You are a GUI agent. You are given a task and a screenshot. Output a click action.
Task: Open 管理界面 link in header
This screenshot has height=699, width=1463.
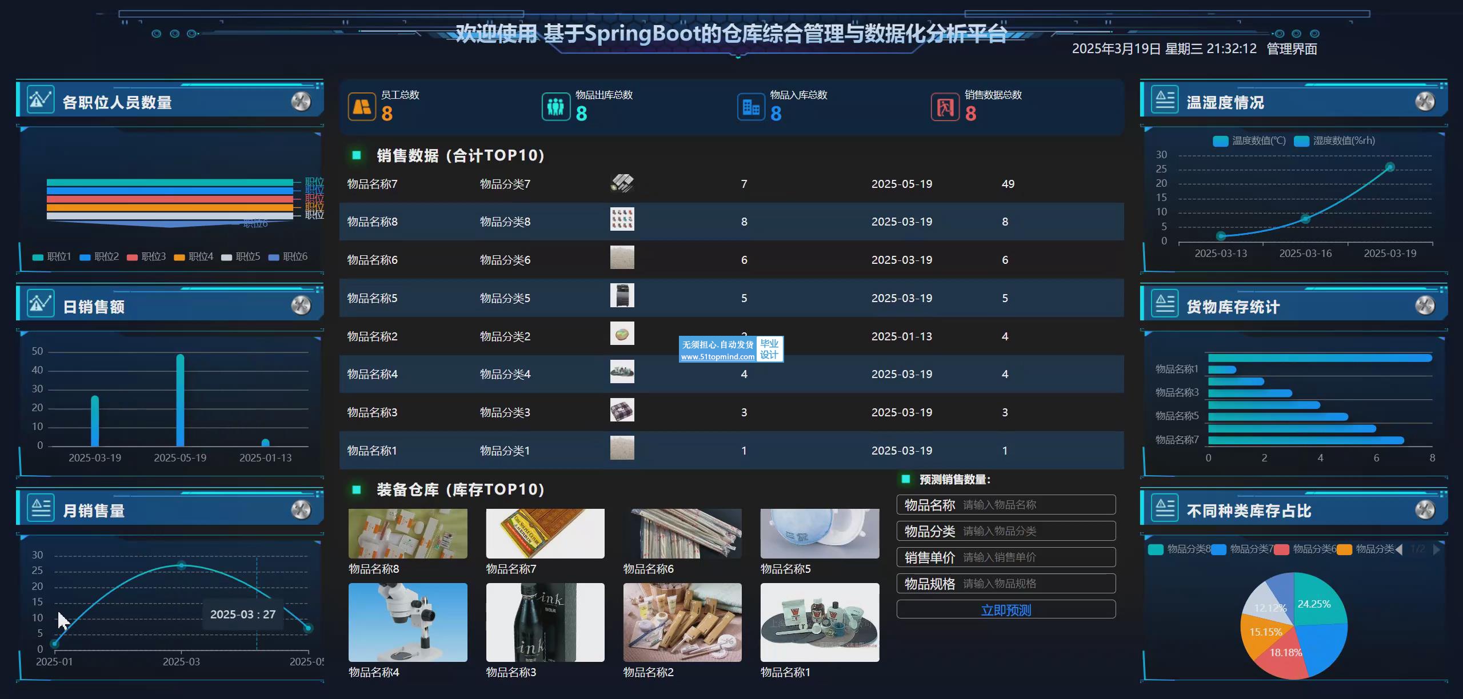click(1292, 49)
